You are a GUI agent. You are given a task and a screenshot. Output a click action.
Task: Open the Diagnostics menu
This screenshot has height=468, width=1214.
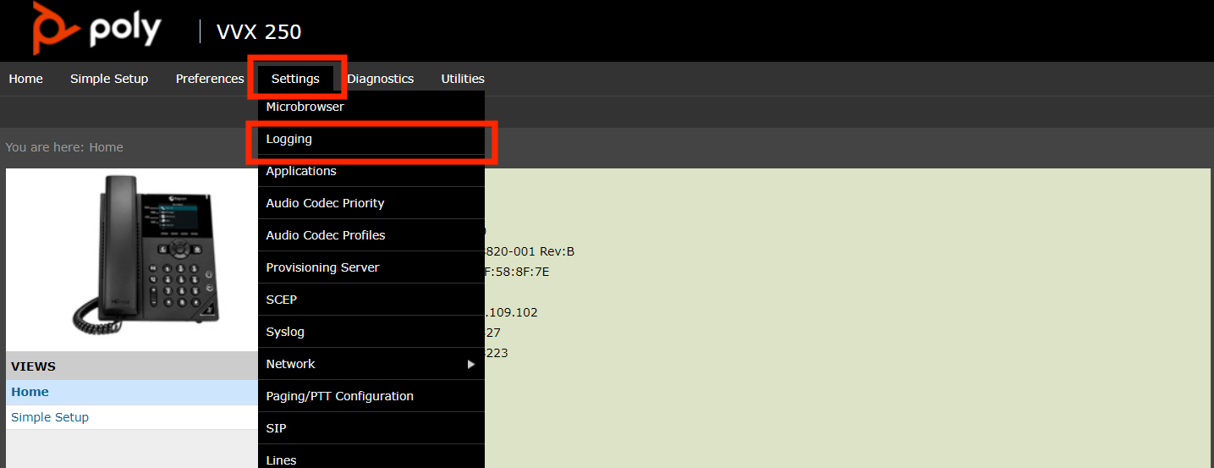(x=380, y=79)
